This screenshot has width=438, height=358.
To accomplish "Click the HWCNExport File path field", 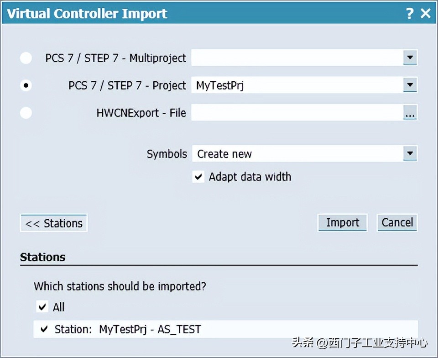I will (297, 113).
